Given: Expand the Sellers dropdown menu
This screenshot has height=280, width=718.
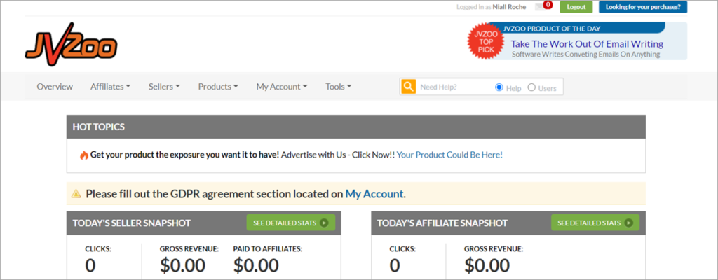Looking at the screenshot, I should 164,87.
